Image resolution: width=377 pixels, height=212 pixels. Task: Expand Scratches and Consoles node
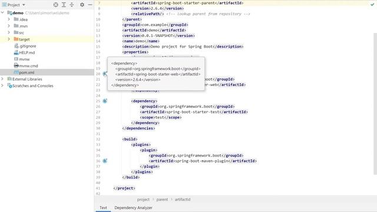(x=2, y=85)
